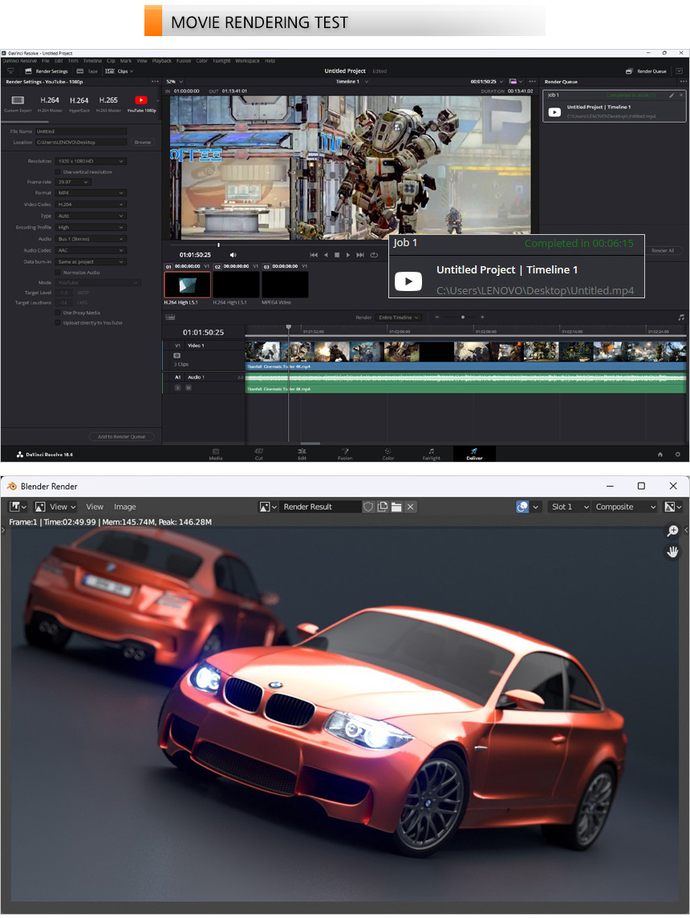This screenshot has width=690, height=918.
Task: Select the YouTube 1080p preset
Action: (141, 103)
